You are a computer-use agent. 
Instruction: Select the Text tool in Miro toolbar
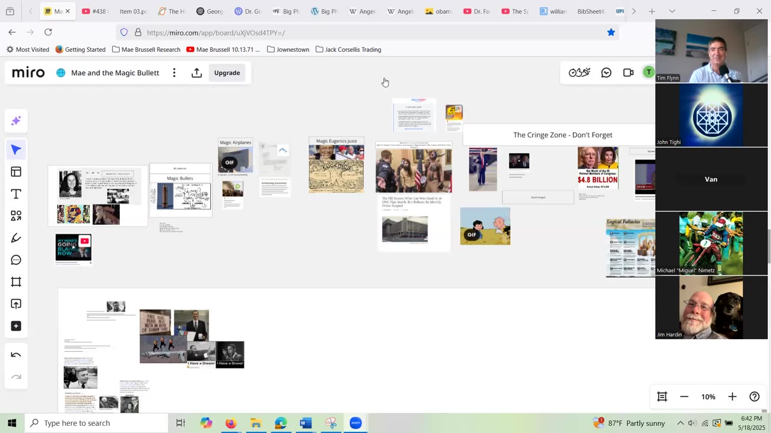coord(16,194)
